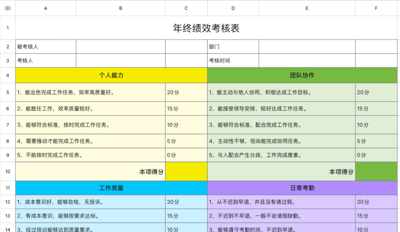The width and height of the screenshot is (400, 232).
Task: Click cell 2、不迟到不早退，一般不会请假缺勤。
Action: (281, 216)
